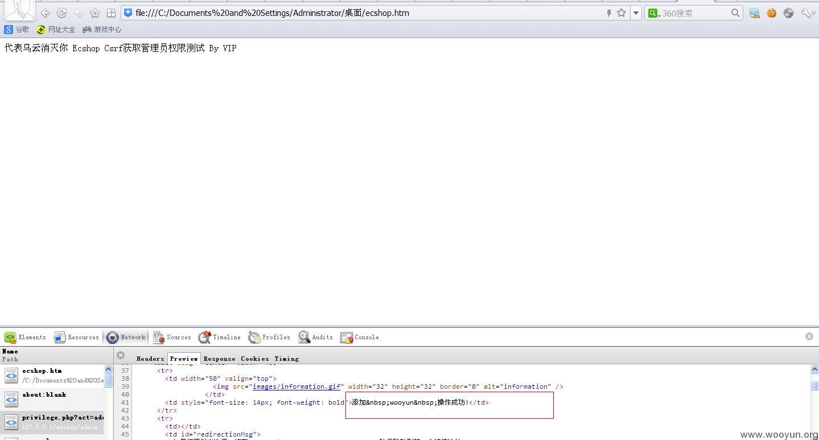This screenshot has height=440, width=819.
Task: Reload the page with the refresh icon
Action: tap(62, 13)
